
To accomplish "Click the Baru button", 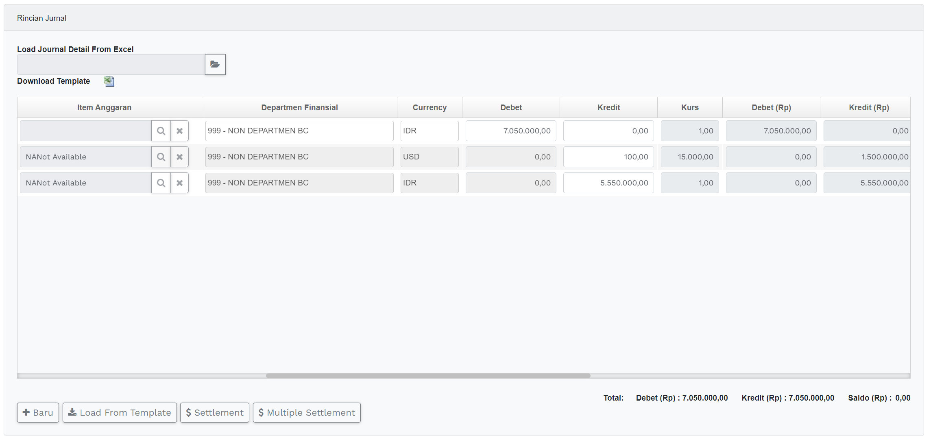I will point(38,412).
